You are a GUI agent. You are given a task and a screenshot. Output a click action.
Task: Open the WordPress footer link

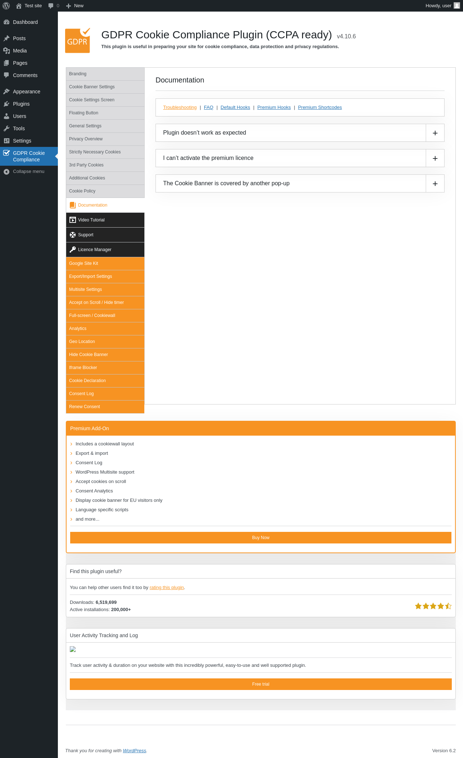[135, 751]
